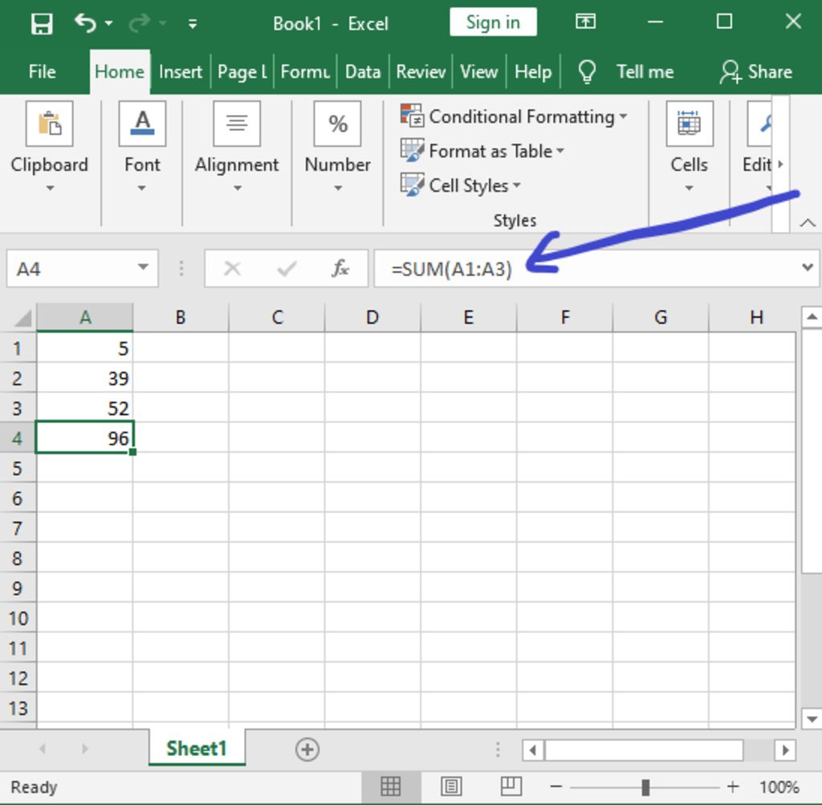Click horizontal scrollbar left arrow
822x805 pixels.
coord(533,750)
